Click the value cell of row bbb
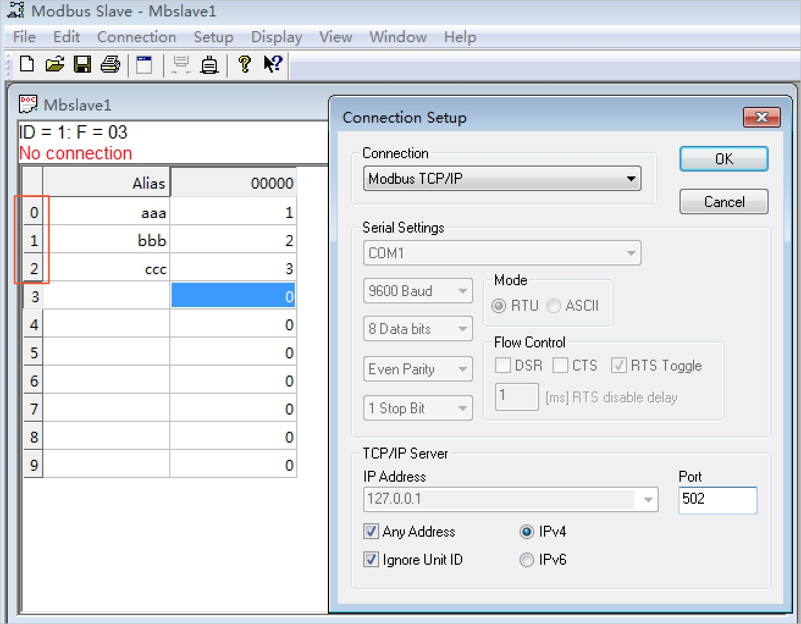801x624 pixels. coord(233,240)
